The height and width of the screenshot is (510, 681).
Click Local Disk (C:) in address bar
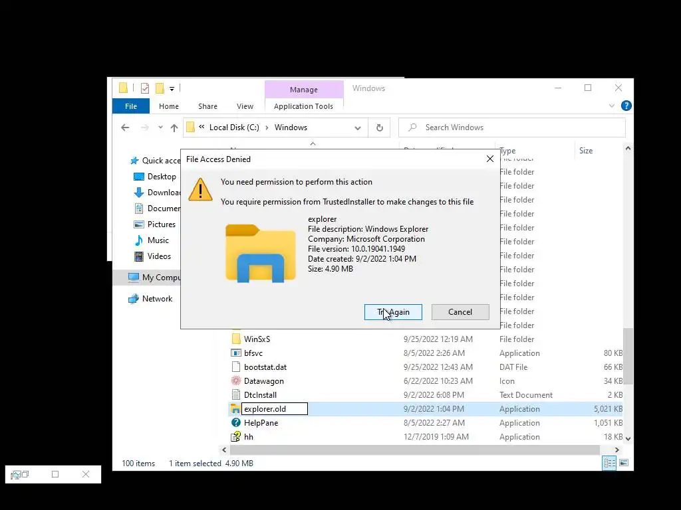click(x=234, y=127)
